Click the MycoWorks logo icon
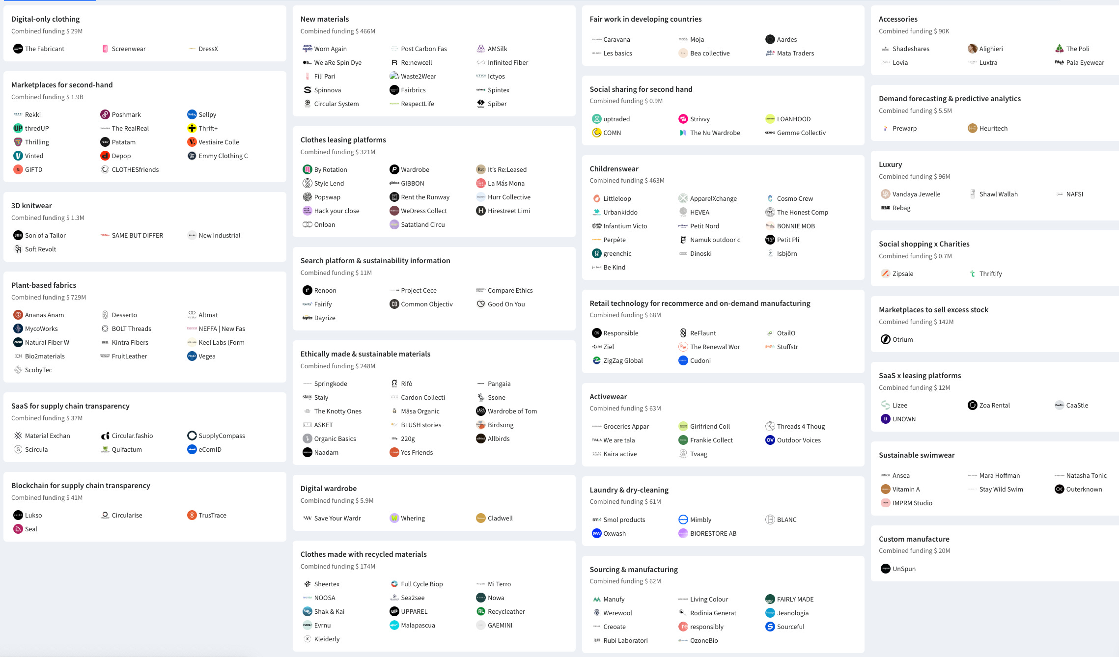The width and height of the screenshot is (1119, 657). [18, 328]
